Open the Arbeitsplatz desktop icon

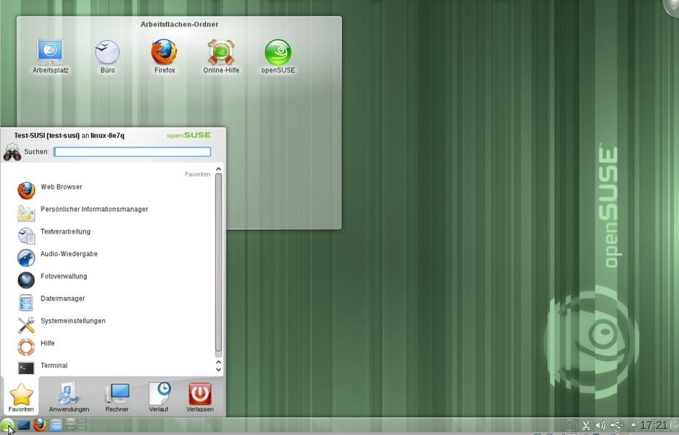point(50,53)
